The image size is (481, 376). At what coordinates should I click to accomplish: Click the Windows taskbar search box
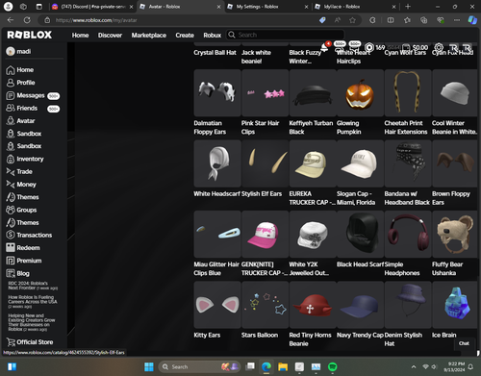[199, 366]
